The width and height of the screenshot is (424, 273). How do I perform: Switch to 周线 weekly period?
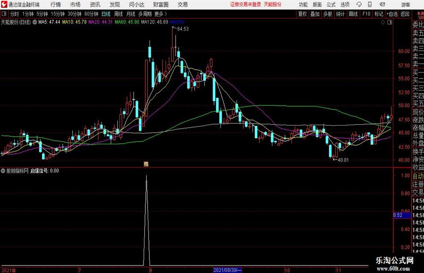click(x=118, y=14)
